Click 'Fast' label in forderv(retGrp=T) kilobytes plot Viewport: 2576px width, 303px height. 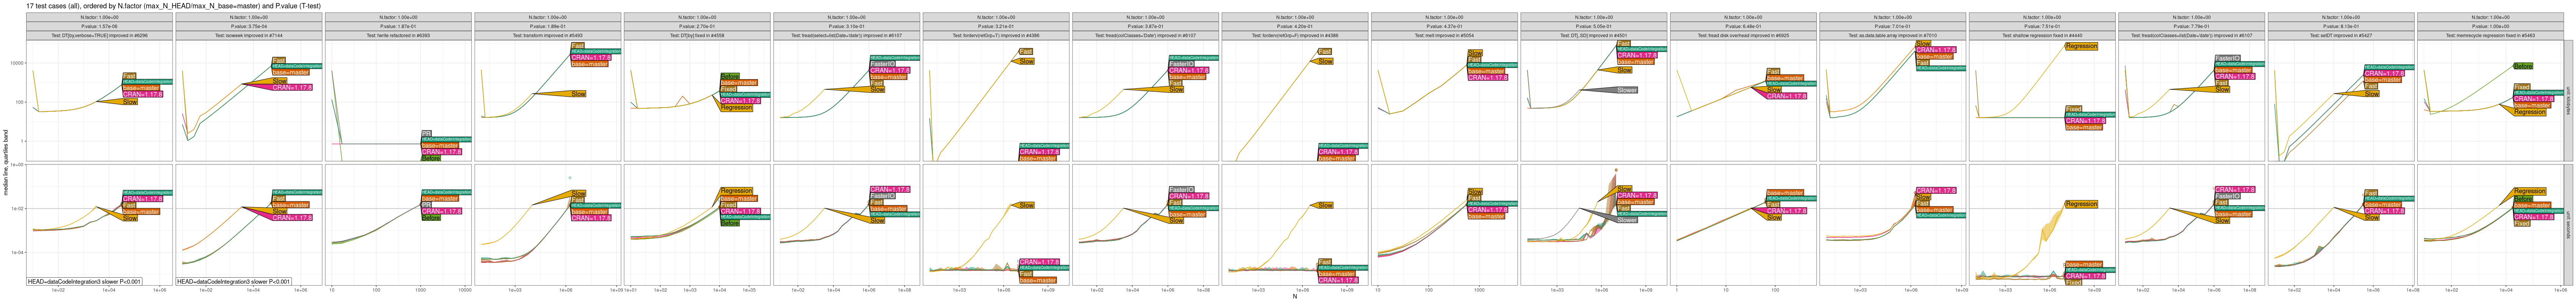[1025, 52]
